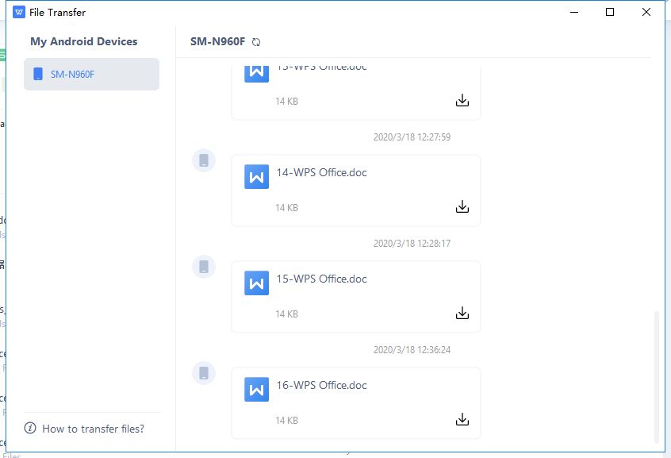This screenshot has width=671, height=458.
Task: Maximize the File Transfer window
Action: [610, 12]
